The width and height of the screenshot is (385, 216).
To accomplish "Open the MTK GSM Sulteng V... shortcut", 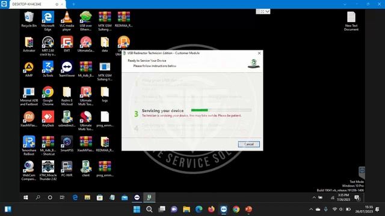I will 105,71.
